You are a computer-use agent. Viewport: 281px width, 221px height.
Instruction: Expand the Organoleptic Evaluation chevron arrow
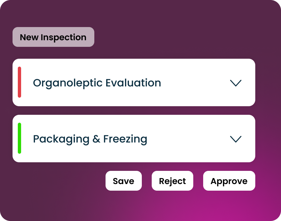pyautogui.click(x=235, y=83)
